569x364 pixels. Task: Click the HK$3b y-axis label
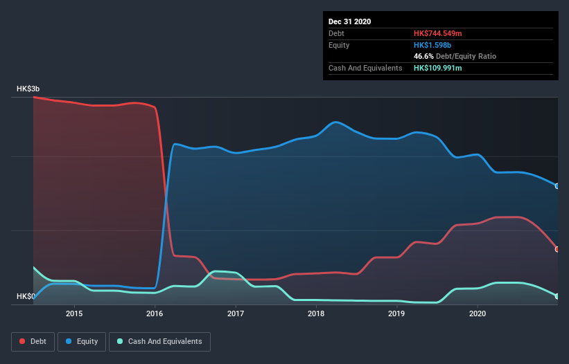tap(28, 89)
